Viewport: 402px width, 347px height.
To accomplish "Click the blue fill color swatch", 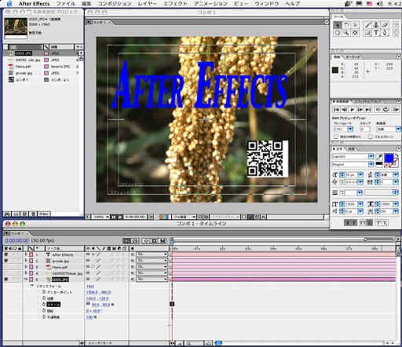I will (389, 159).
